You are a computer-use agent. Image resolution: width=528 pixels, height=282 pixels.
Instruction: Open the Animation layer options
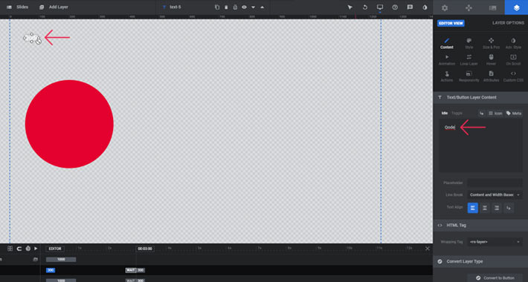pyautogui.click(x=447, y=60)
